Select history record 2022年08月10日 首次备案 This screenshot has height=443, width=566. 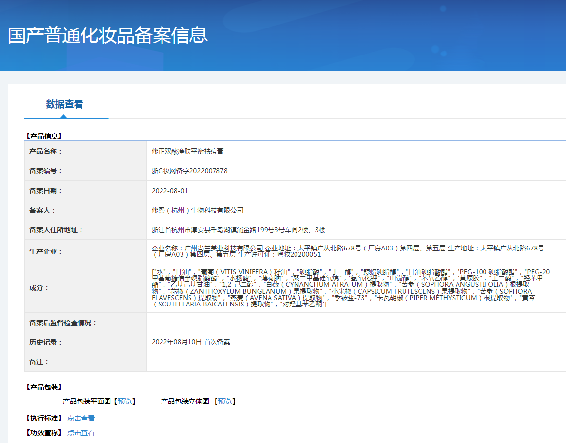pyautogui.click(x=190, y=342)
